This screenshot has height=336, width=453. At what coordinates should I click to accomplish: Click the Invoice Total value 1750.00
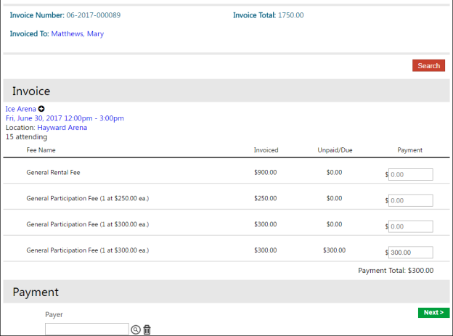290,15
